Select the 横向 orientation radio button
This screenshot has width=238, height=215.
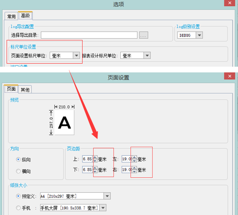pos(18,171)
